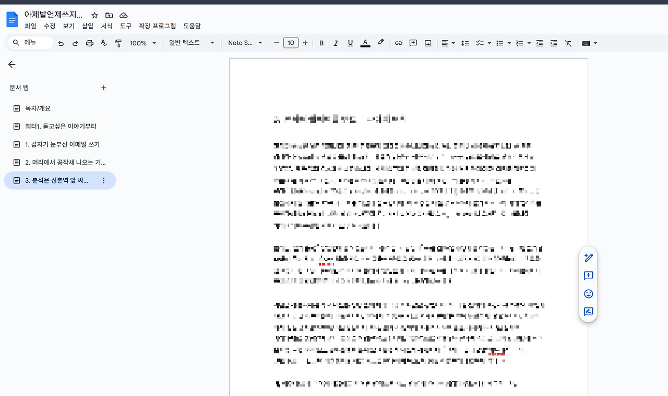The height and width of the screenshot is (396, 668).
Task: Open the input tools keyboard icon
Action: pos(586,43)
